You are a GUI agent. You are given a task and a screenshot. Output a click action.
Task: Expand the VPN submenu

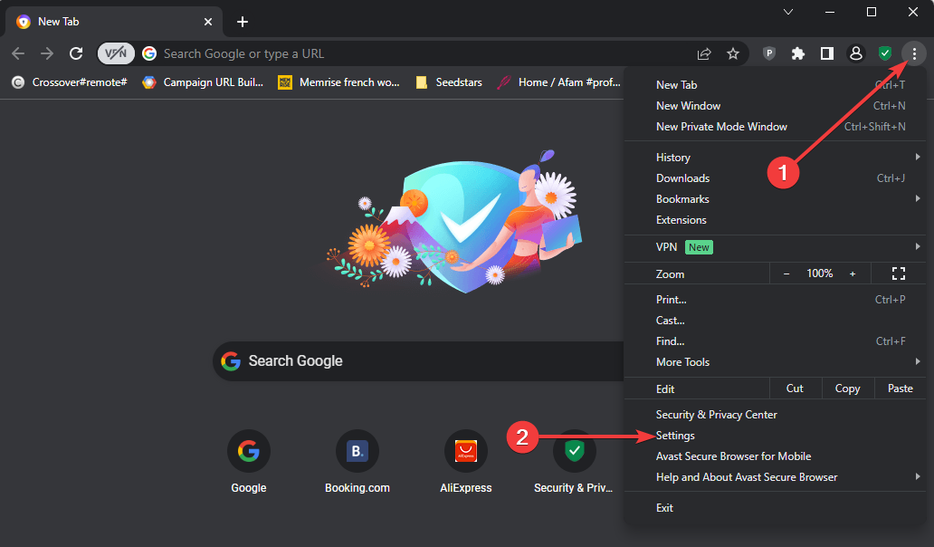pyautogui.click(x=775, y=246)
